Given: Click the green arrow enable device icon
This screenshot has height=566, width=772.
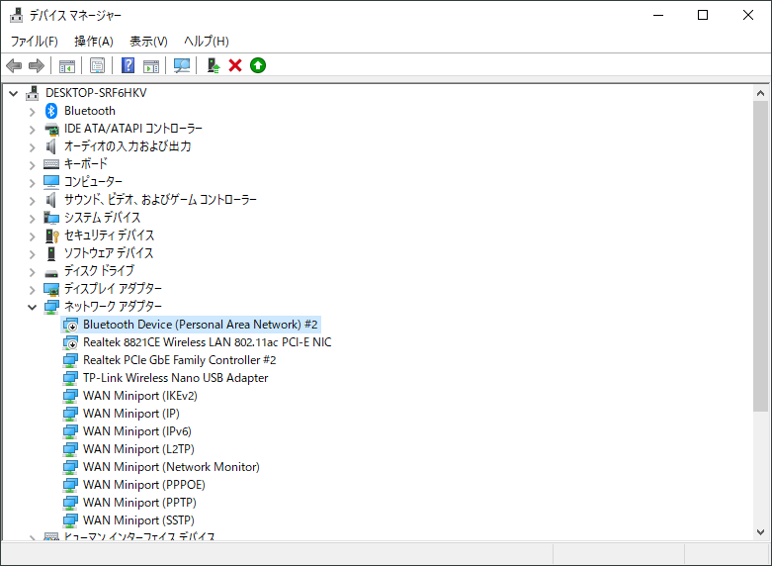Looking at the screenshot, I should click(258, 65).
